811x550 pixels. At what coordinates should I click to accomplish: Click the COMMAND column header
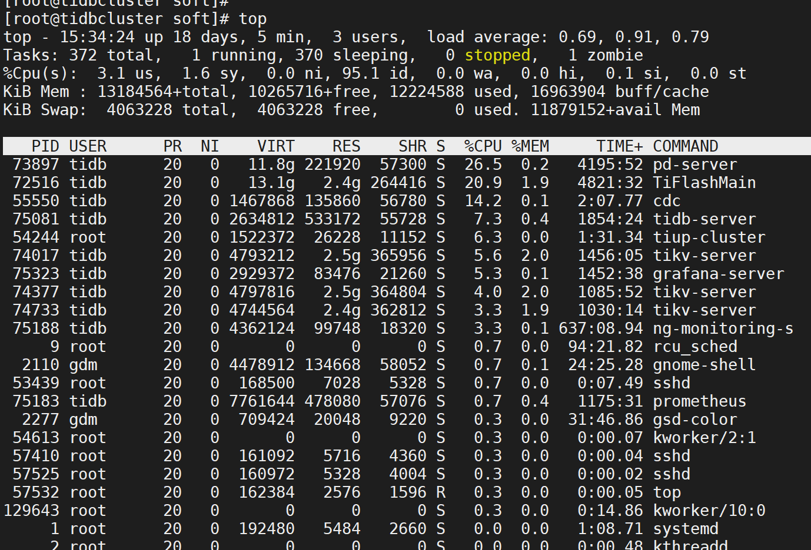click(x=686, y=146)
